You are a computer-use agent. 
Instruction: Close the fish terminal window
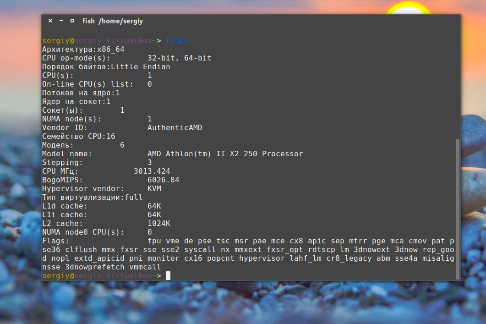50,21
